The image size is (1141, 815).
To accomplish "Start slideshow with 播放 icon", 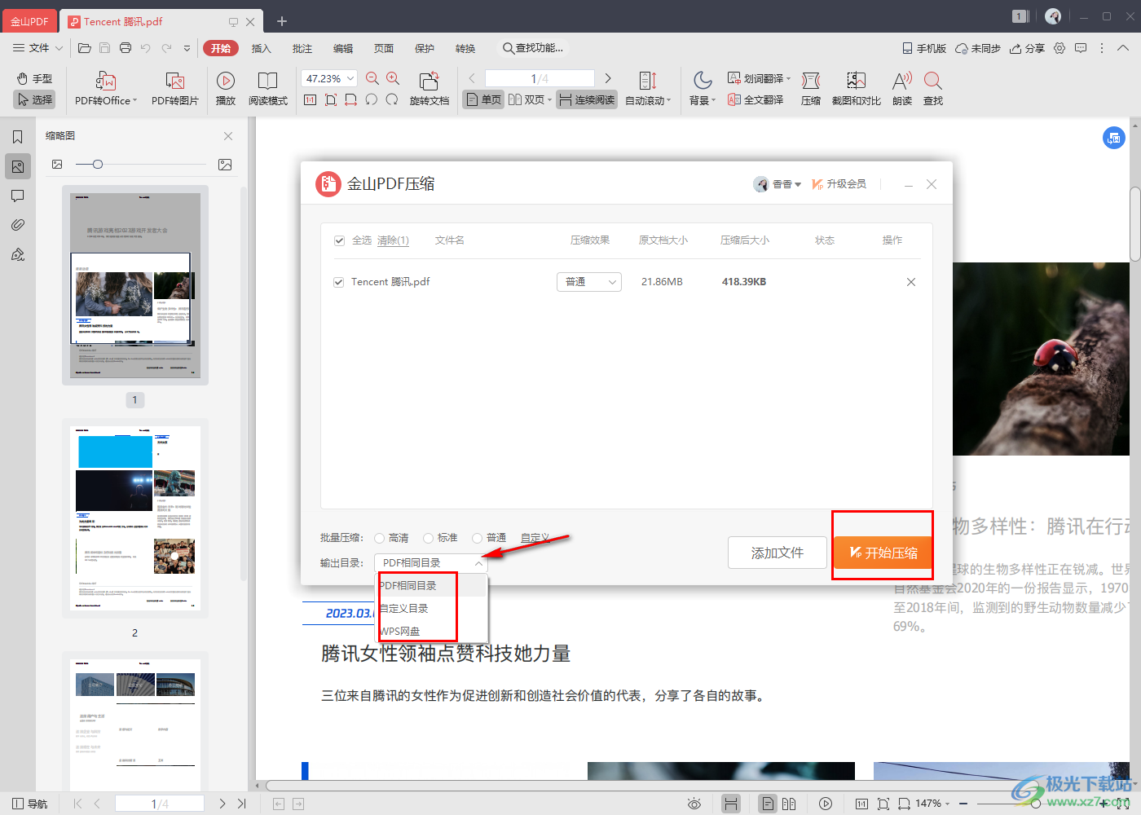I will [x=226, y=89].
